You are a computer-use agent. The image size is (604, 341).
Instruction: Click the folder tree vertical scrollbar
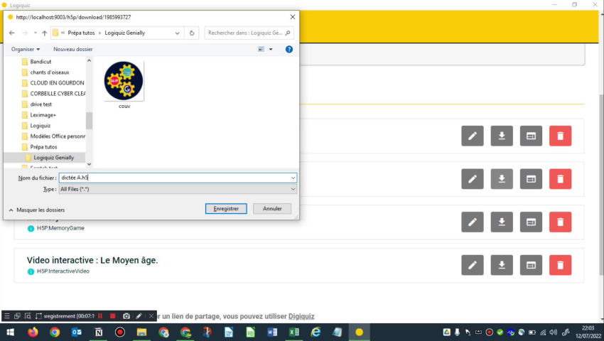coord(89,119)
